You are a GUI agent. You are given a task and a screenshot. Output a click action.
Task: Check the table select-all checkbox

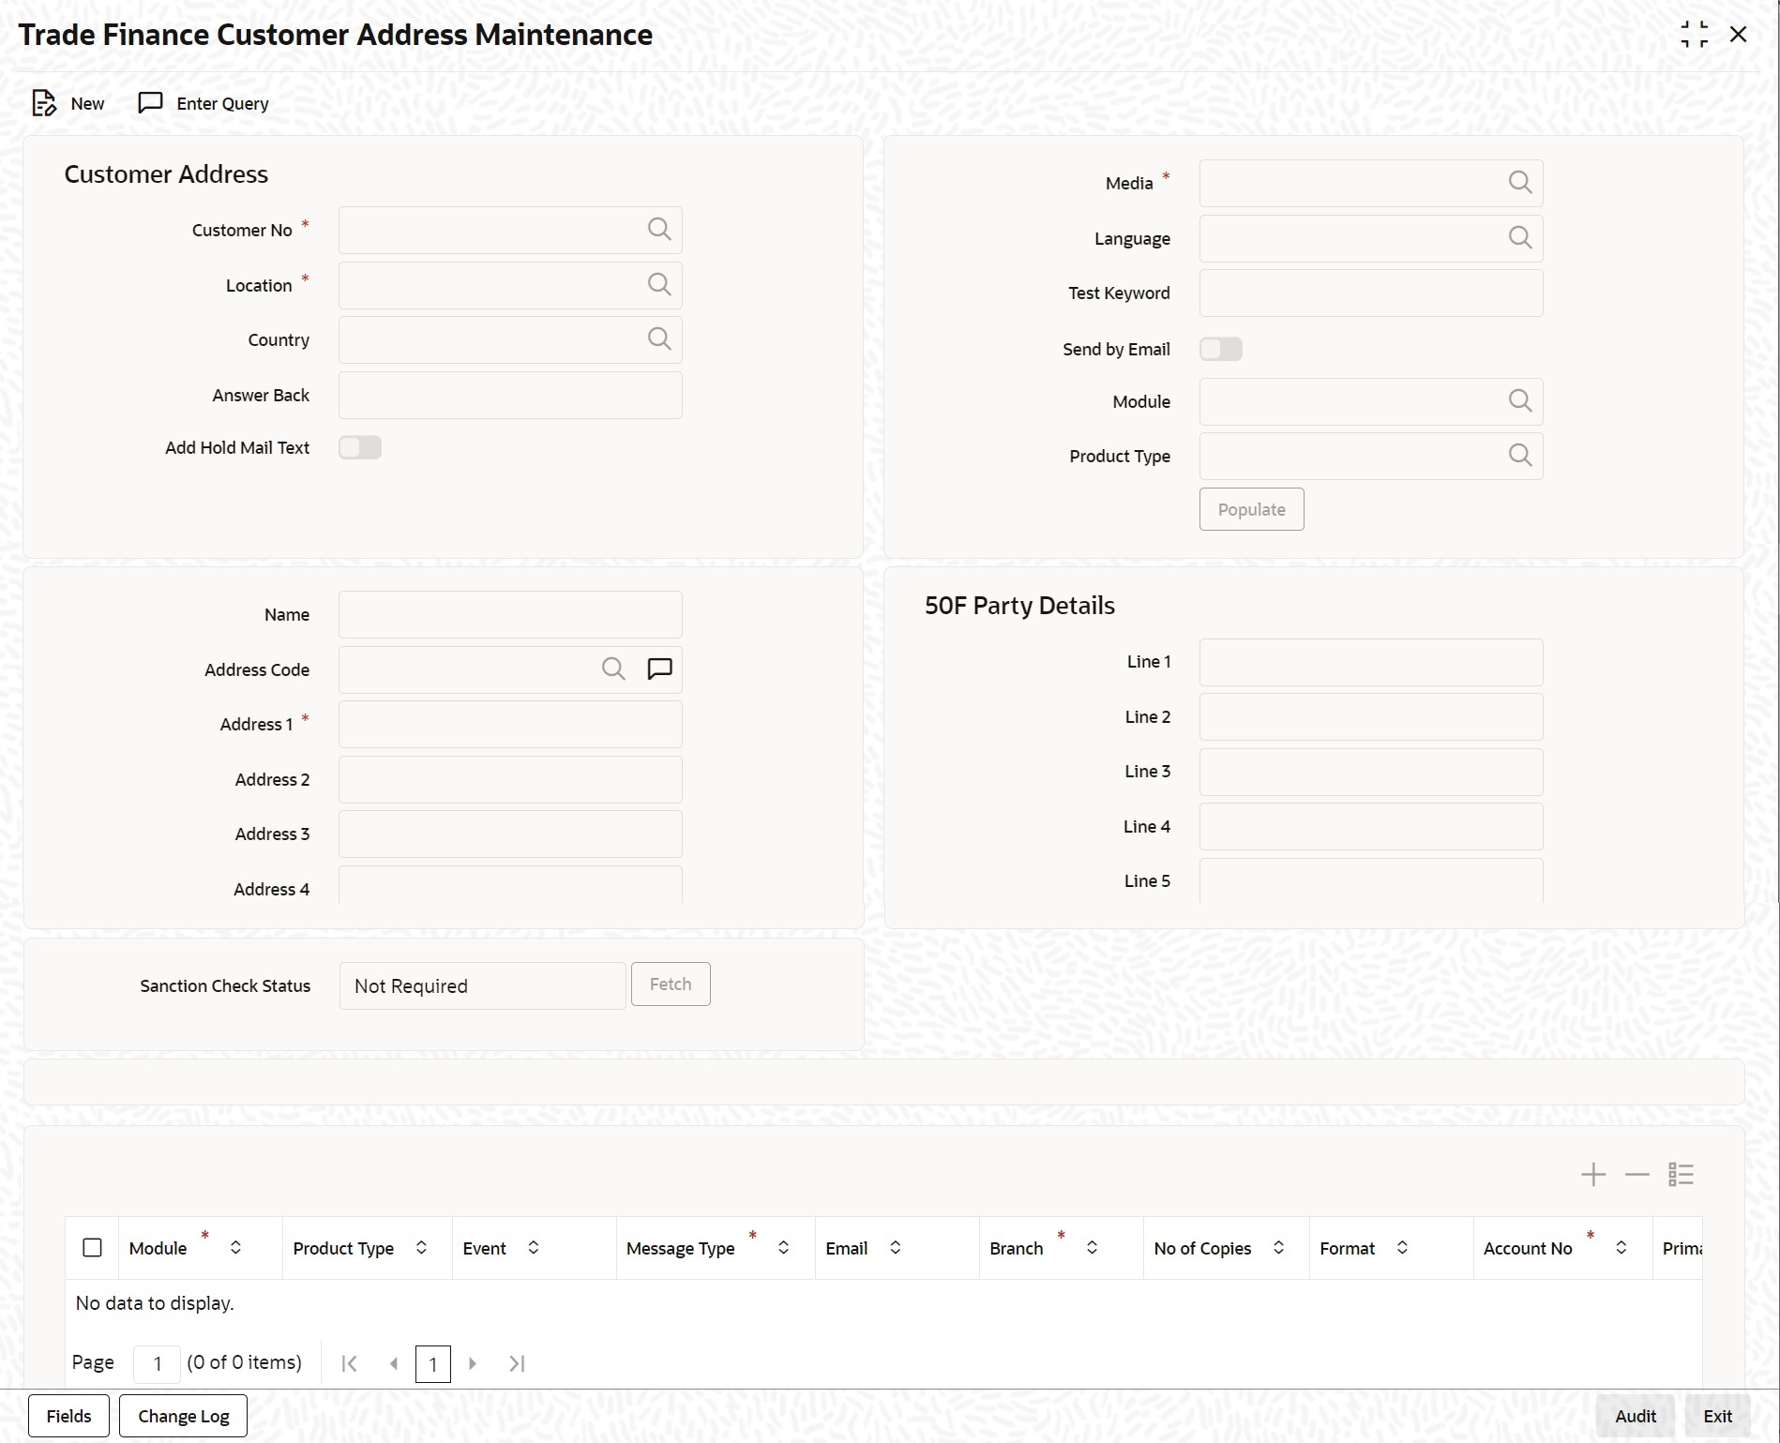pos(92,1248)
